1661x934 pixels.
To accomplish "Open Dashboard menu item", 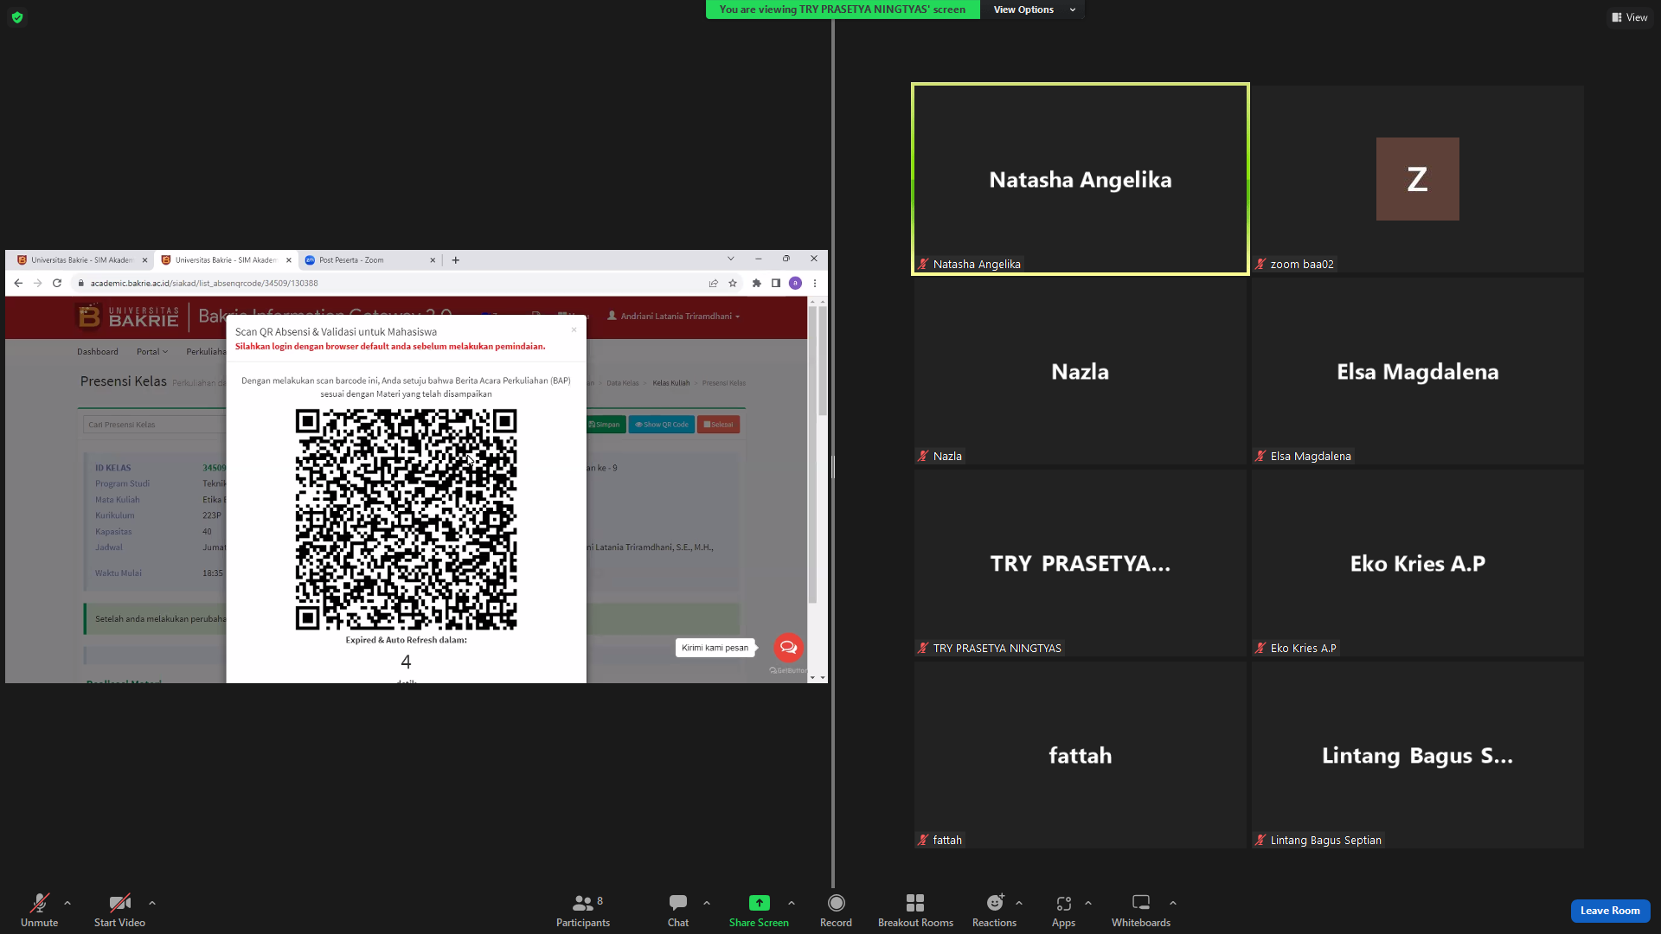I will (98, 352).
